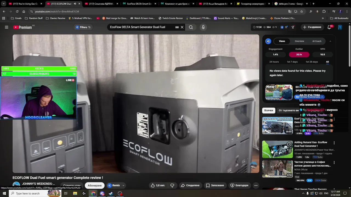Image resolution: width=351 pixels, height=197 pixels.
Task: Open the vidIQ Filters button
Action: 83,27
